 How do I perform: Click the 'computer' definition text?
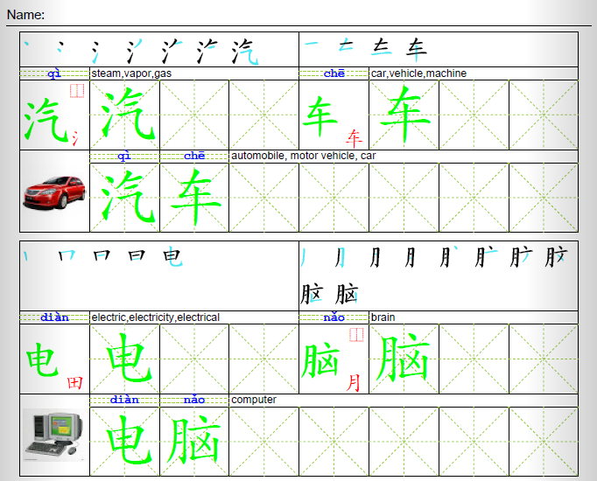click(x=254, y=400)
